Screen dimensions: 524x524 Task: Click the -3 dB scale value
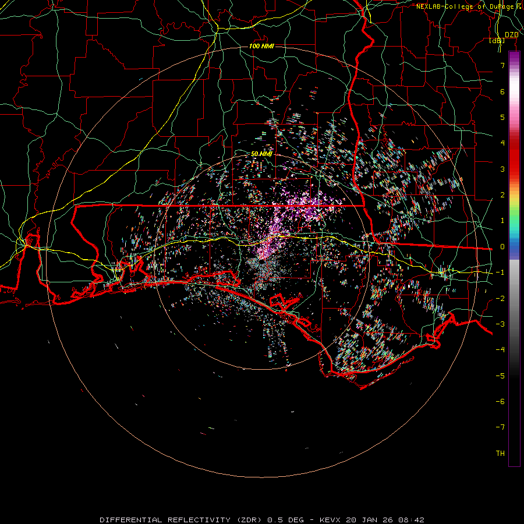click(x=500, y=324)
